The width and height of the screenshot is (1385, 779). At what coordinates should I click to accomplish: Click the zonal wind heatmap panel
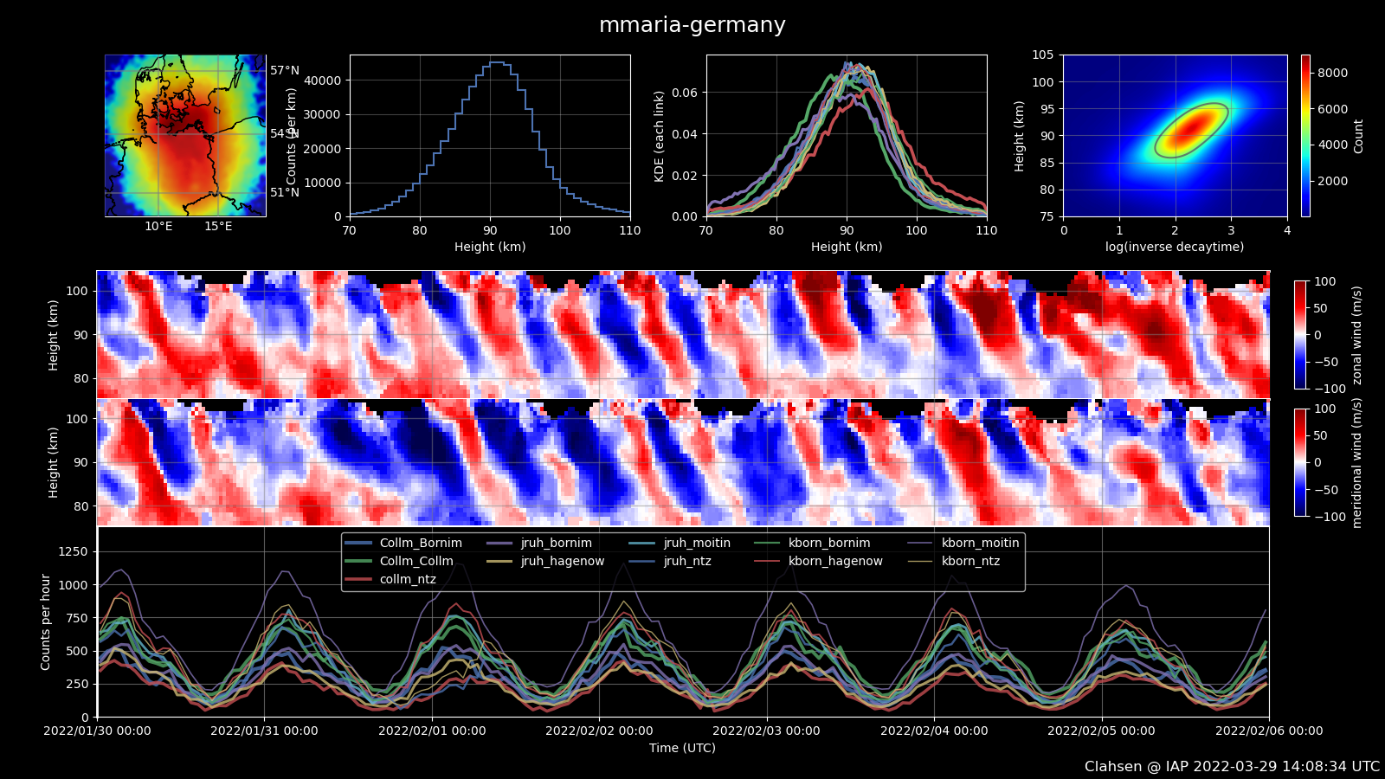(683, 334)
